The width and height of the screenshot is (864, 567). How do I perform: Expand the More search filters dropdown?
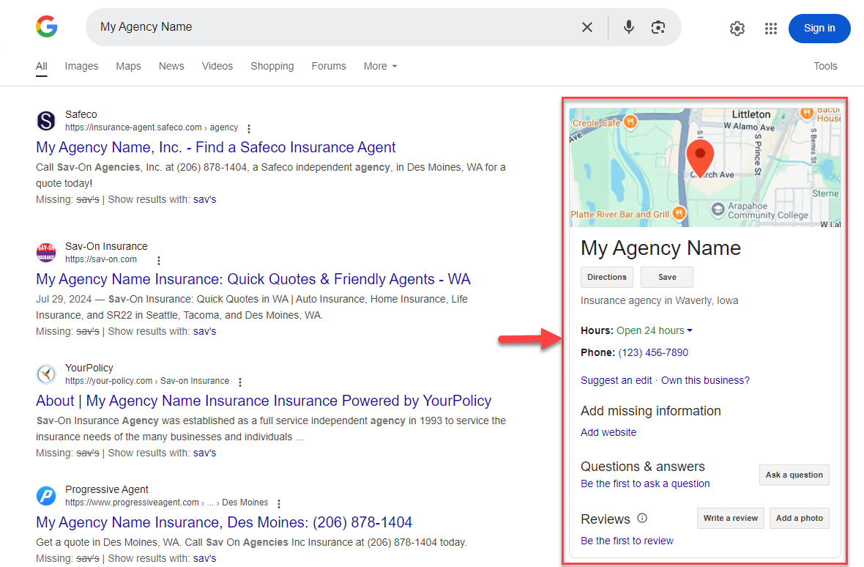click(380, 66)
